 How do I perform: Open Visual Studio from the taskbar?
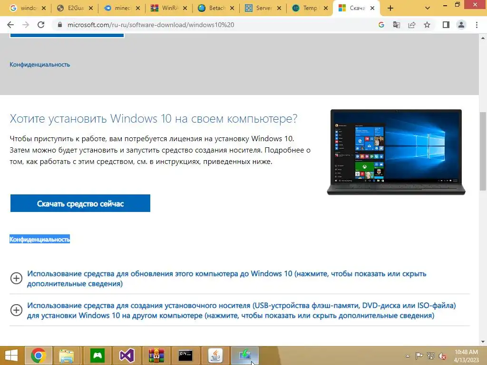pos(127,355)
